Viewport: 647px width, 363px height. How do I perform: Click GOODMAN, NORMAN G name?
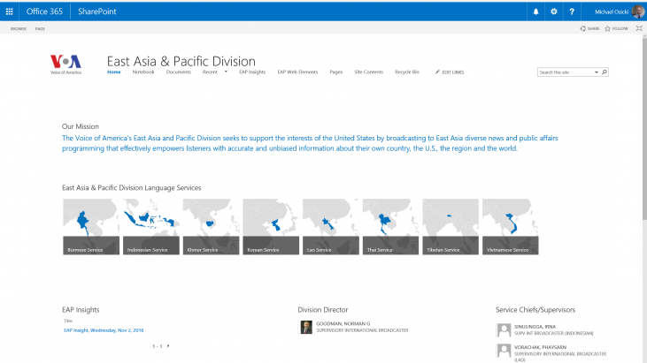[x=343, y=324]
